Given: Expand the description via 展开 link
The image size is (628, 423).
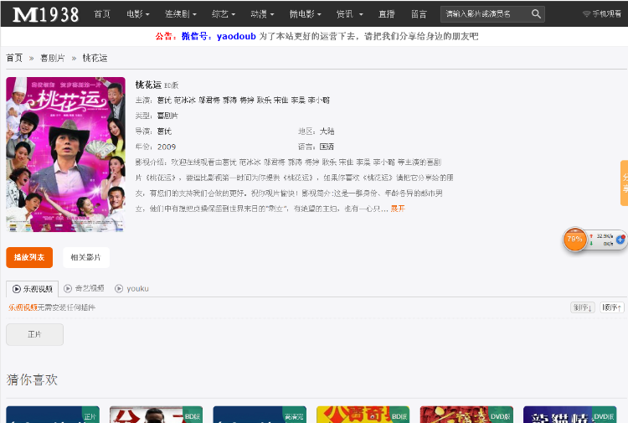Looking at the screenshot, I should (398, 209).
